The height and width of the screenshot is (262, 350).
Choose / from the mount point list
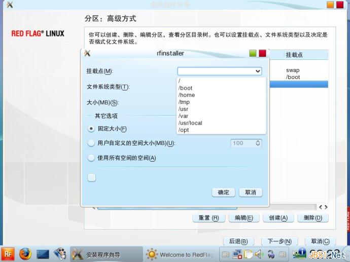click(221, 81)
